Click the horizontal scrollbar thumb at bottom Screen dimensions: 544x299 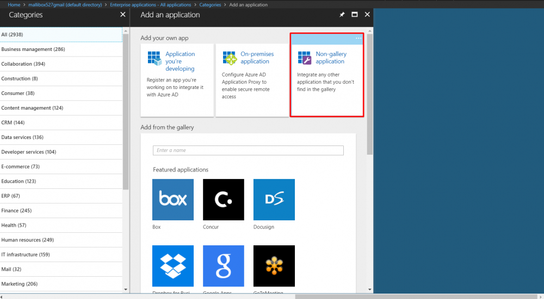click(416, 297)
